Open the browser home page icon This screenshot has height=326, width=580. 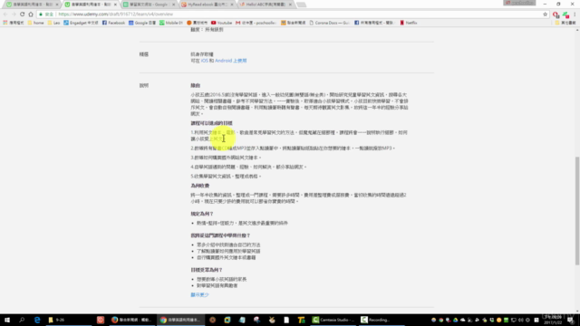[31, 14]
